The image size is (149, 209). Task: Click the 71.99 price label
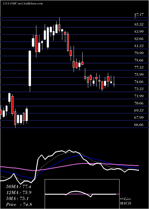(139, 96)
